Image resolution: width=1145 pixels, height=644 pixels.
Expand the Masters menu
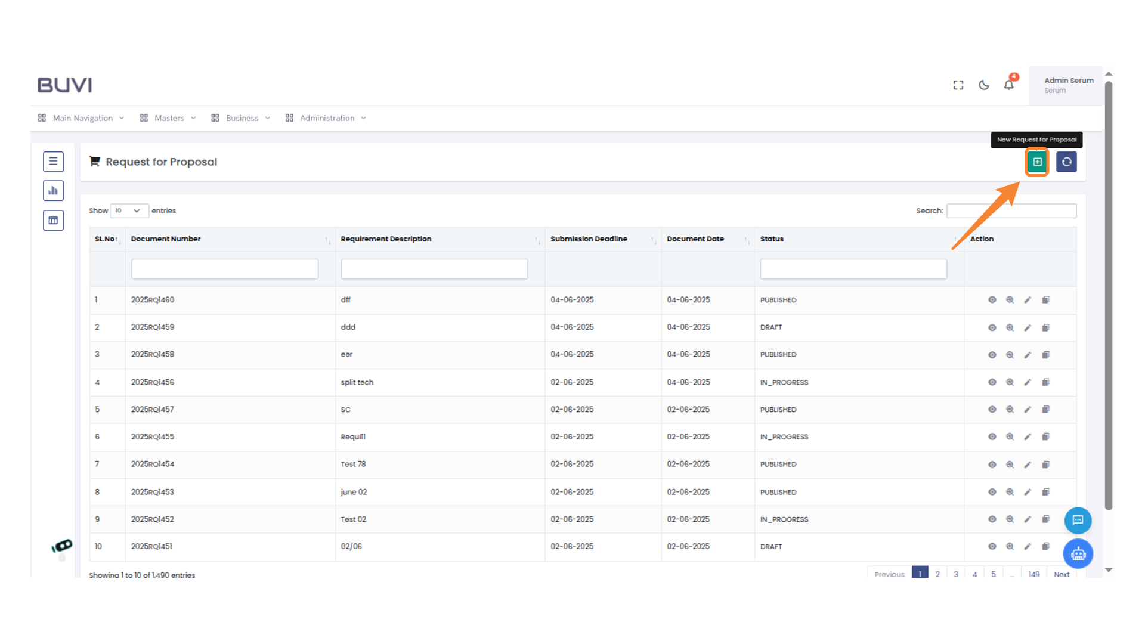(169, 118)
